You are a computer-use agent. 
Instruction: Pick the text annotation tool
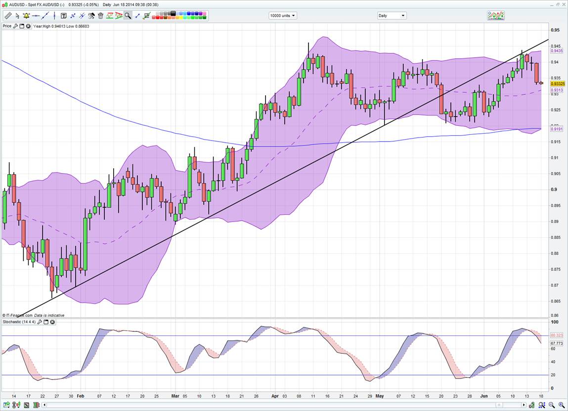point(64,16)
